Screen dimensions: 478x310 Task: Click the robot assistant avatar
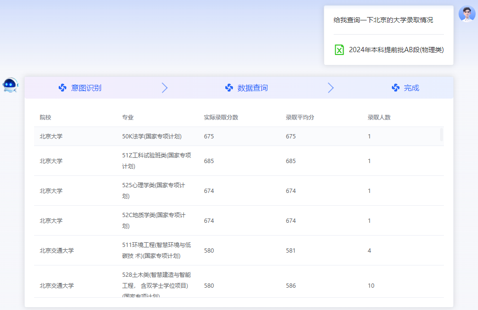(x=11, y=85)
